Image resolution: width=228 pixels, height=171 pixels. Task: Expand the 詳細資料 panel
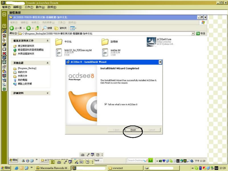(48, 93)
